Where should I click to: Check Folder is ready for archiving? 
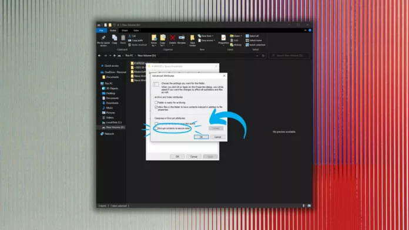(156, 103)
